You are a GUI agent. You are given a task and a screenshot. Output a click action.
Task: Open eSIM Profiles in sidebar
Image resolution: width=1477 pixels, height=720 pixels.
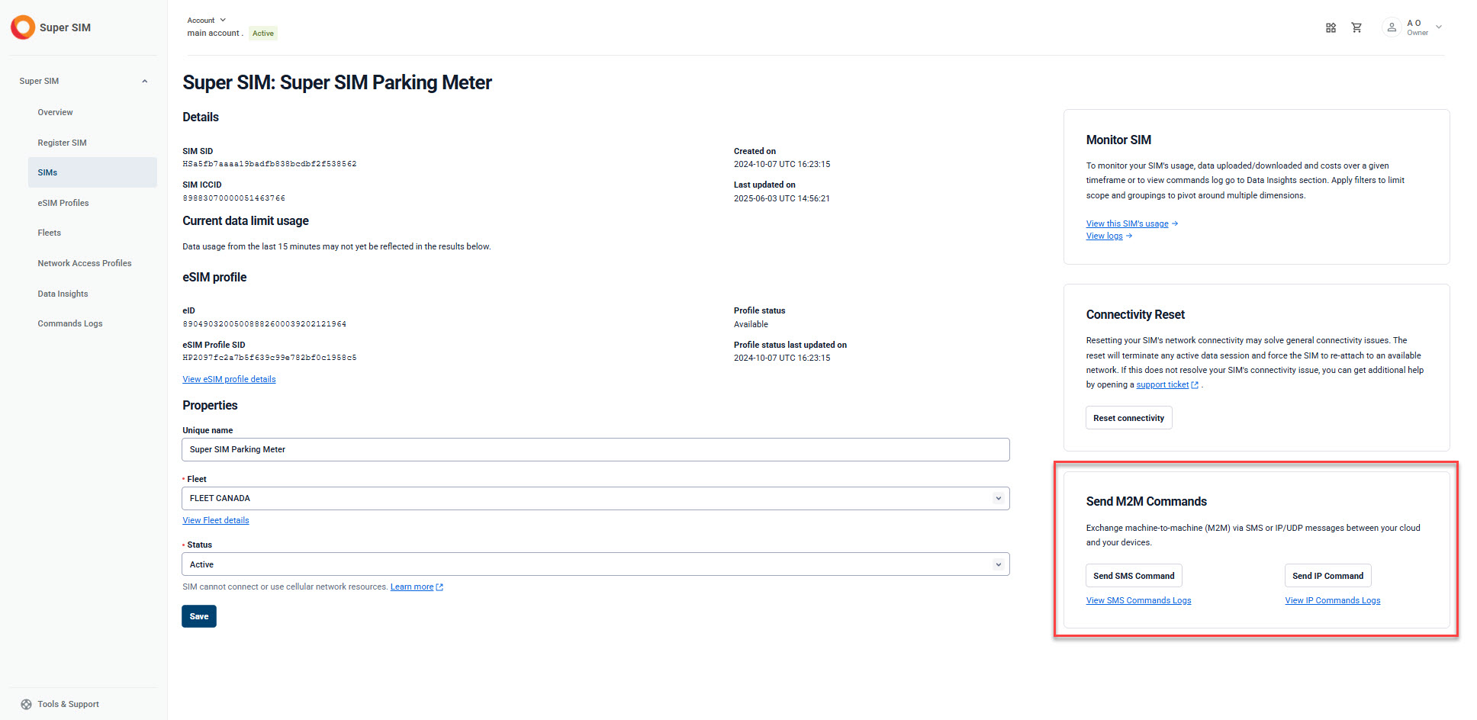tap(63, 203)
